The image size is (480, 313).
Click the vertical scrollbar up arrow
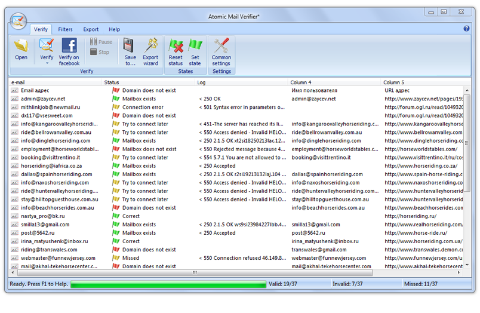tap(467, 90)
